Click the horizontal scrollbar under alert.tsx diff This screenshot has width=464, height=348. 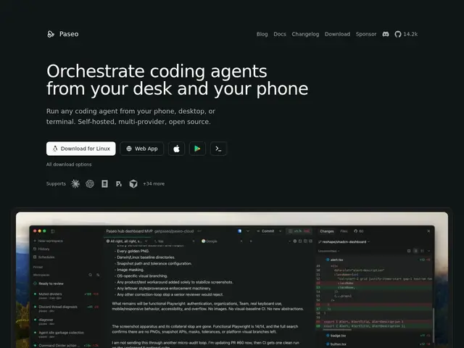pos(336,329)
